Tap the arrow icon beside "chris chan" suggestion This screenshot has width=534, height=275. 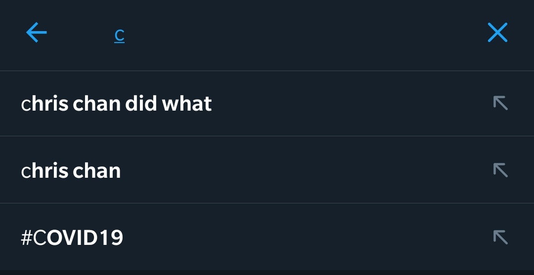(500, 170)
